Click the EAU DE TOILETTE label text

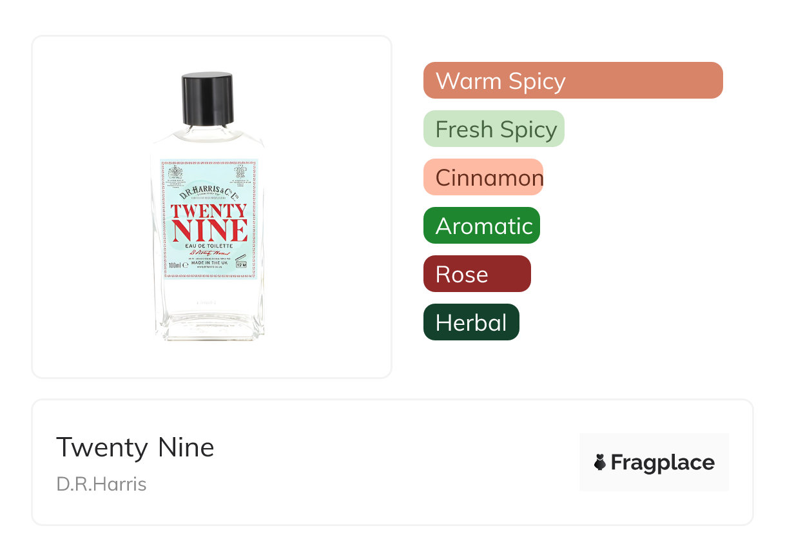208,246
